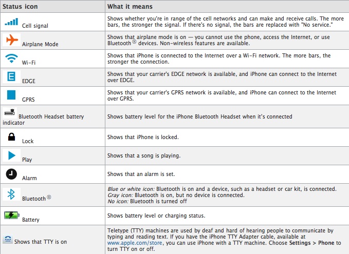Click the EDGE network E icon
The height and width of the screenshot is (254, 349).
(11, 77)
